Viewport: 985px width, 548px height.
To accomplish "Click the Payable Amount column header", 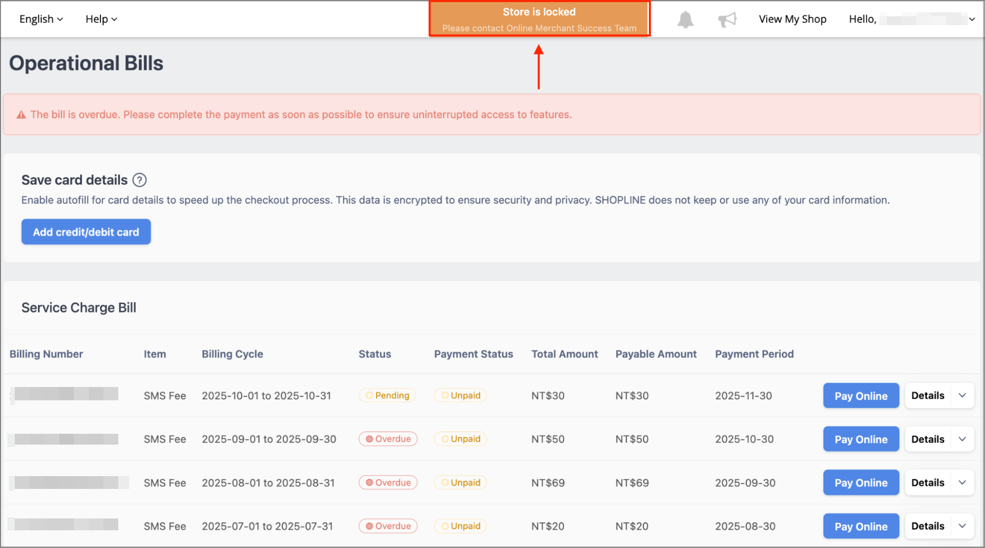I will click(656, 354).
